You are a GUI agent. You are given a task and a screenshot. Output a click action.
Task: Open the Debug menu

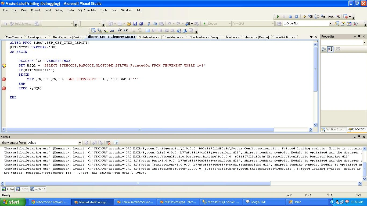[x=59, y=10]
